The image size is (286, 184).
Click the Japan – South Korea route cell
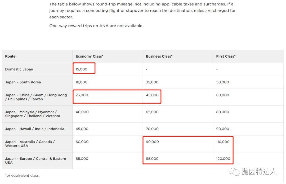tap(23, 82)
